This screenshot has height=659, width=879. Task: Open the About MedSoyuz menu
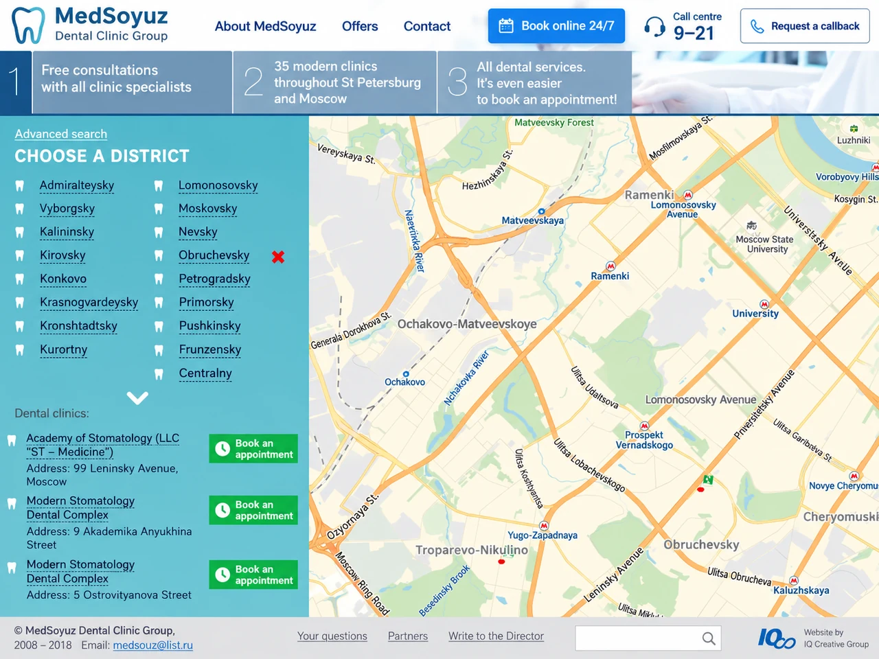tap(265, 26)
